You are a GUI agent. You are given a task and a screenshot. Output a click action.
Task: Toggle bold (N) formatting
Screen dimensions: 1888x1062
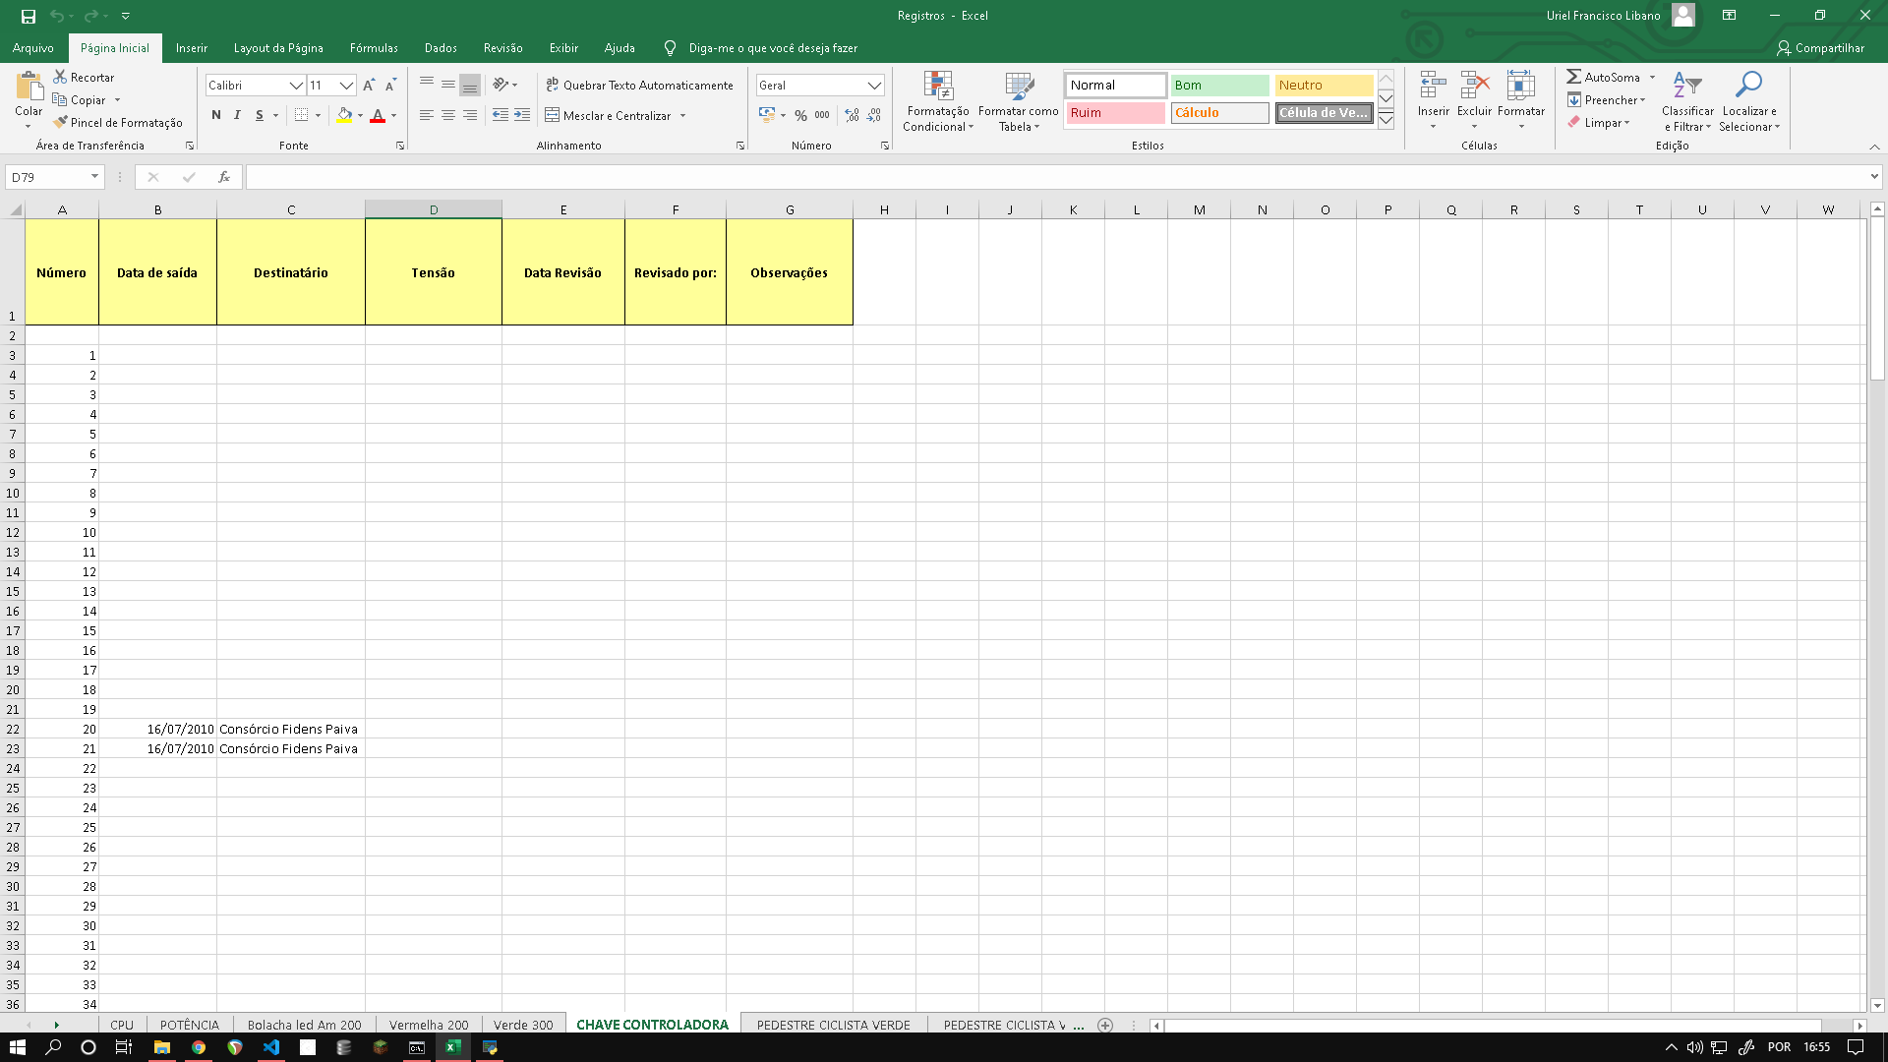216,116
